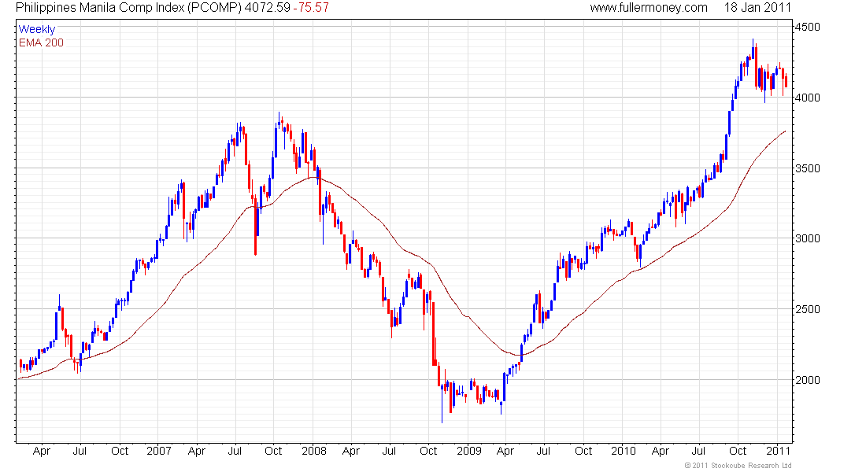866x472 pixels.
Task: Click the 'Oct' label just before 2007
Action: point(120,451)
